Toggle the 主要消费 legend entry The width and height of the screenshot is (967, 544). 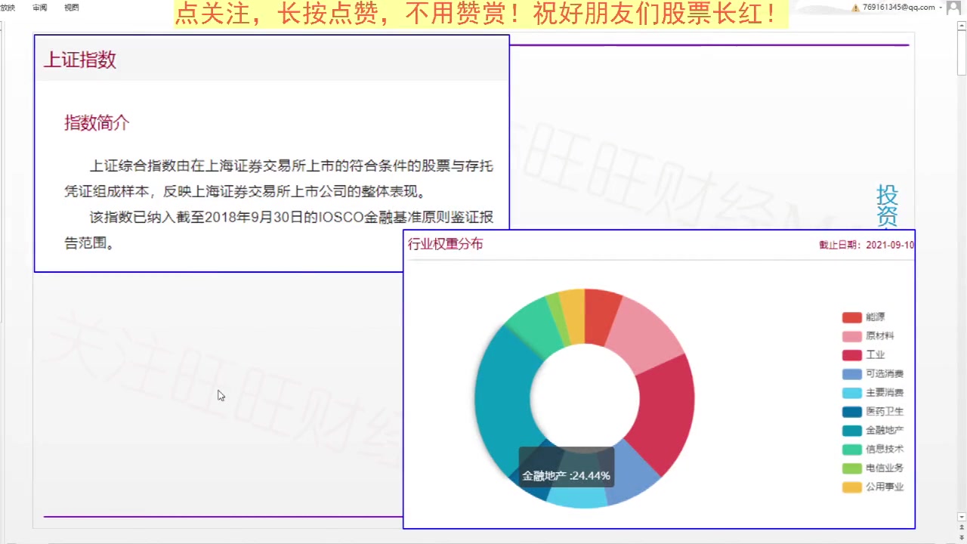click(x=873, y=393)
